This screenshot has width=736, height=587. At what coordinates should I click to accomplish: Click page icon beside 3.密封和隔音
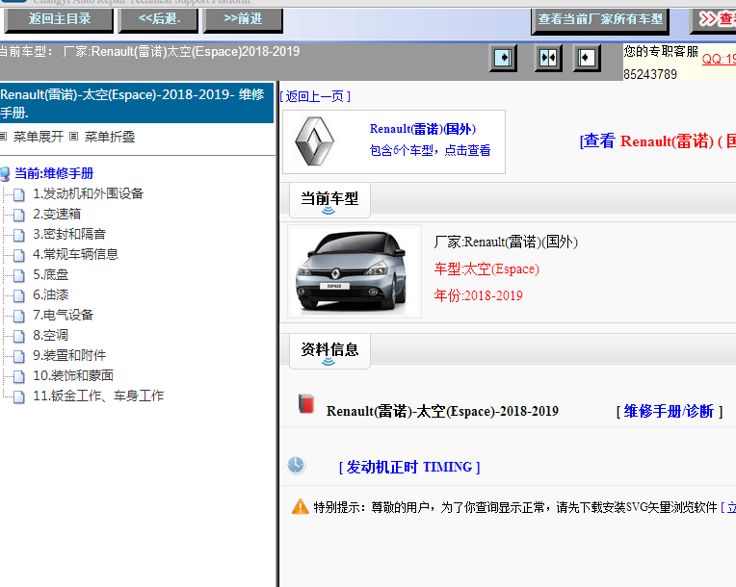pyautogui.click(x=19, y=235)
